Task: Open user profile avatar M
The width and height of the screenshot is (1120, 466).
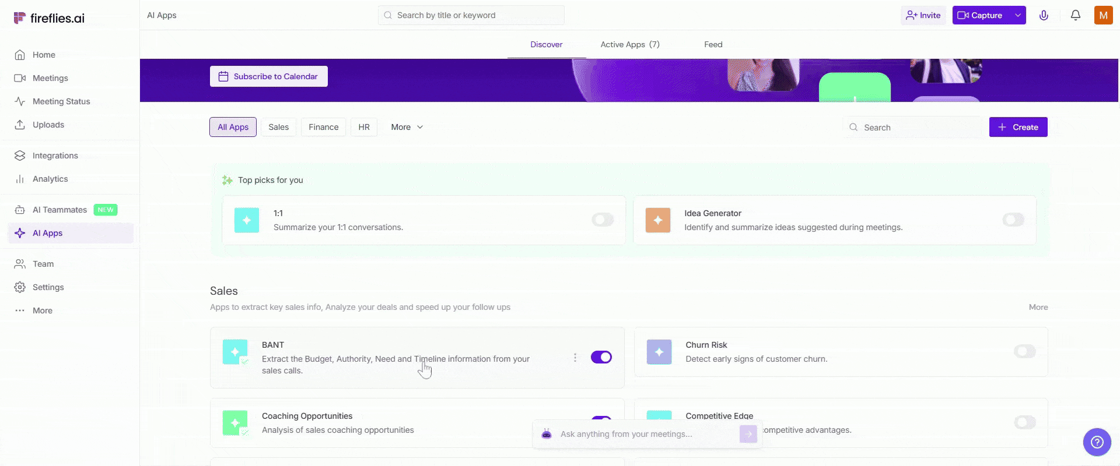Action: [1103, 15]
